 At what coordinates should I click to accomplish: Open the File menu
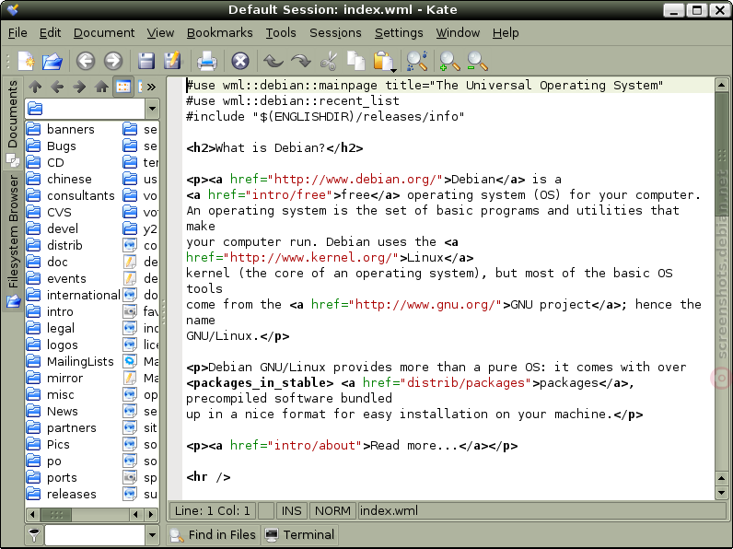pos(17,33)
